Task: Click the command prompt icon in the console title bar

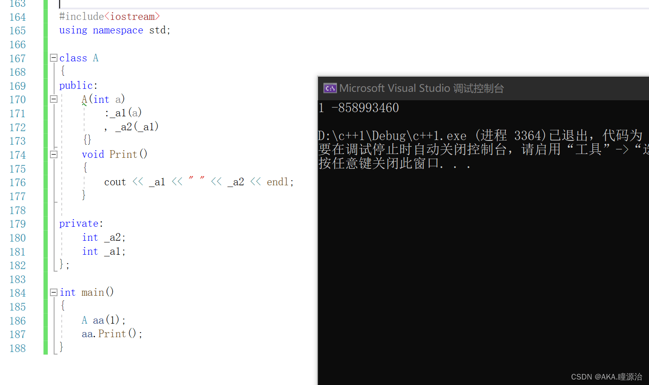Action: click(x=330, y=88)
